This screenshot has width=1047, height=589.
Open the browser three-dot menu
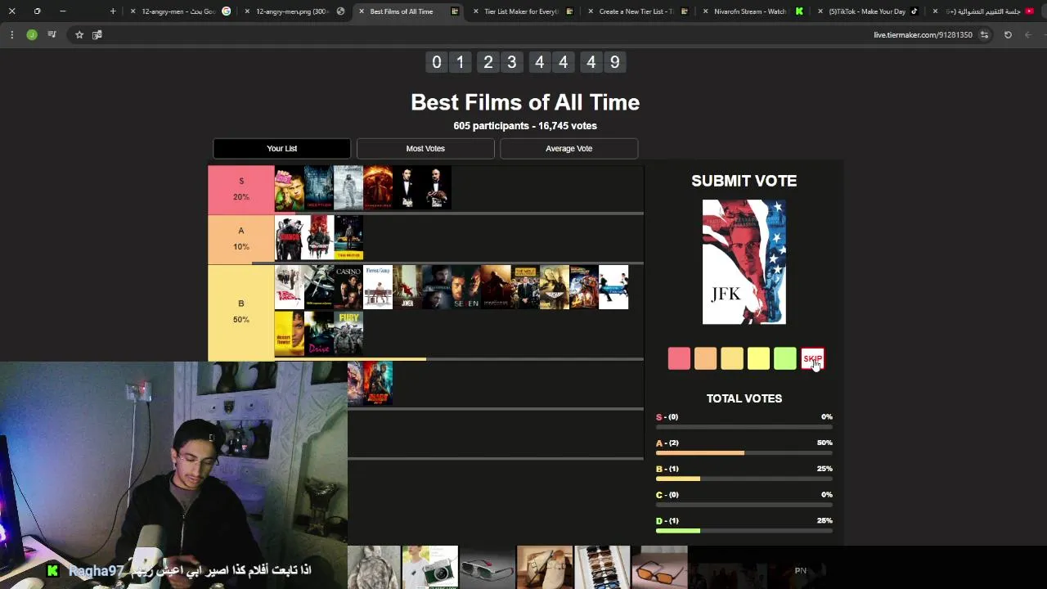click(x=11, y=34)
